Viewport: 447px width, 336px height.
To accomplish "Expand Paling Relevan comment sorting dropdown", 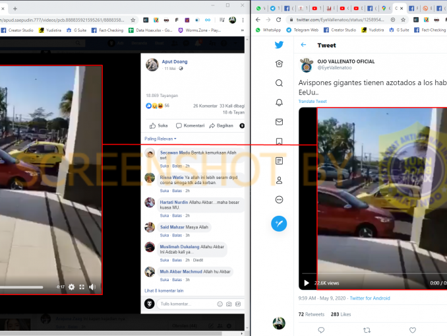I will point(160,139).
